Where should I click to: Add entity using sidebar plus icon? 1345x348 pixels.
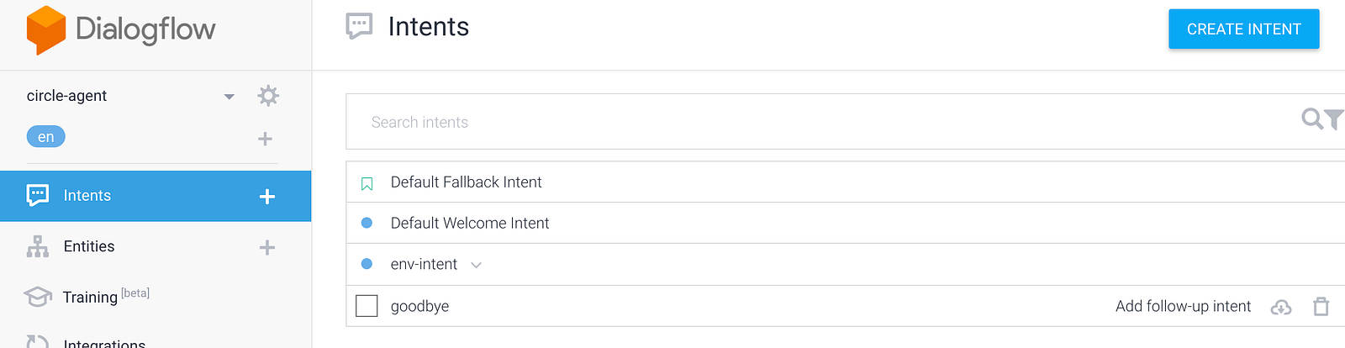pos(267,247)
